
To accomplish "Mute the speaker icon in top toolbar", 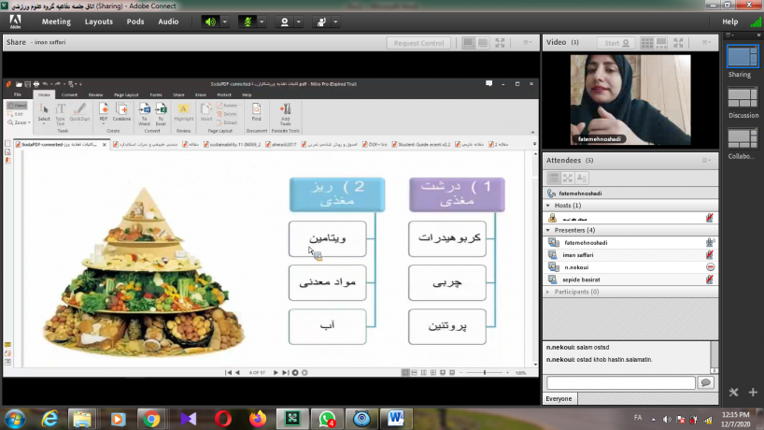I will [209, 21].
